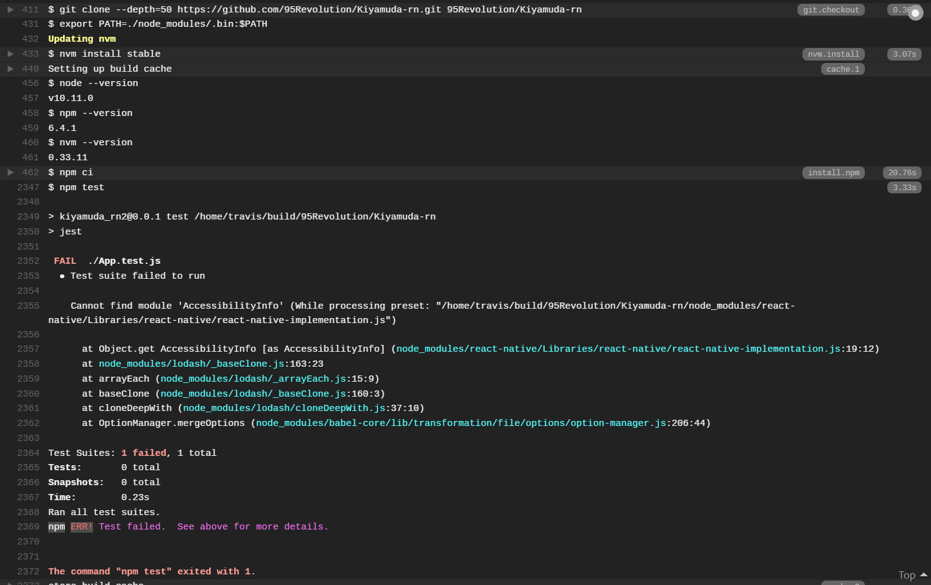
Task: Click the red 'FAIL' label
Action: 65,261
